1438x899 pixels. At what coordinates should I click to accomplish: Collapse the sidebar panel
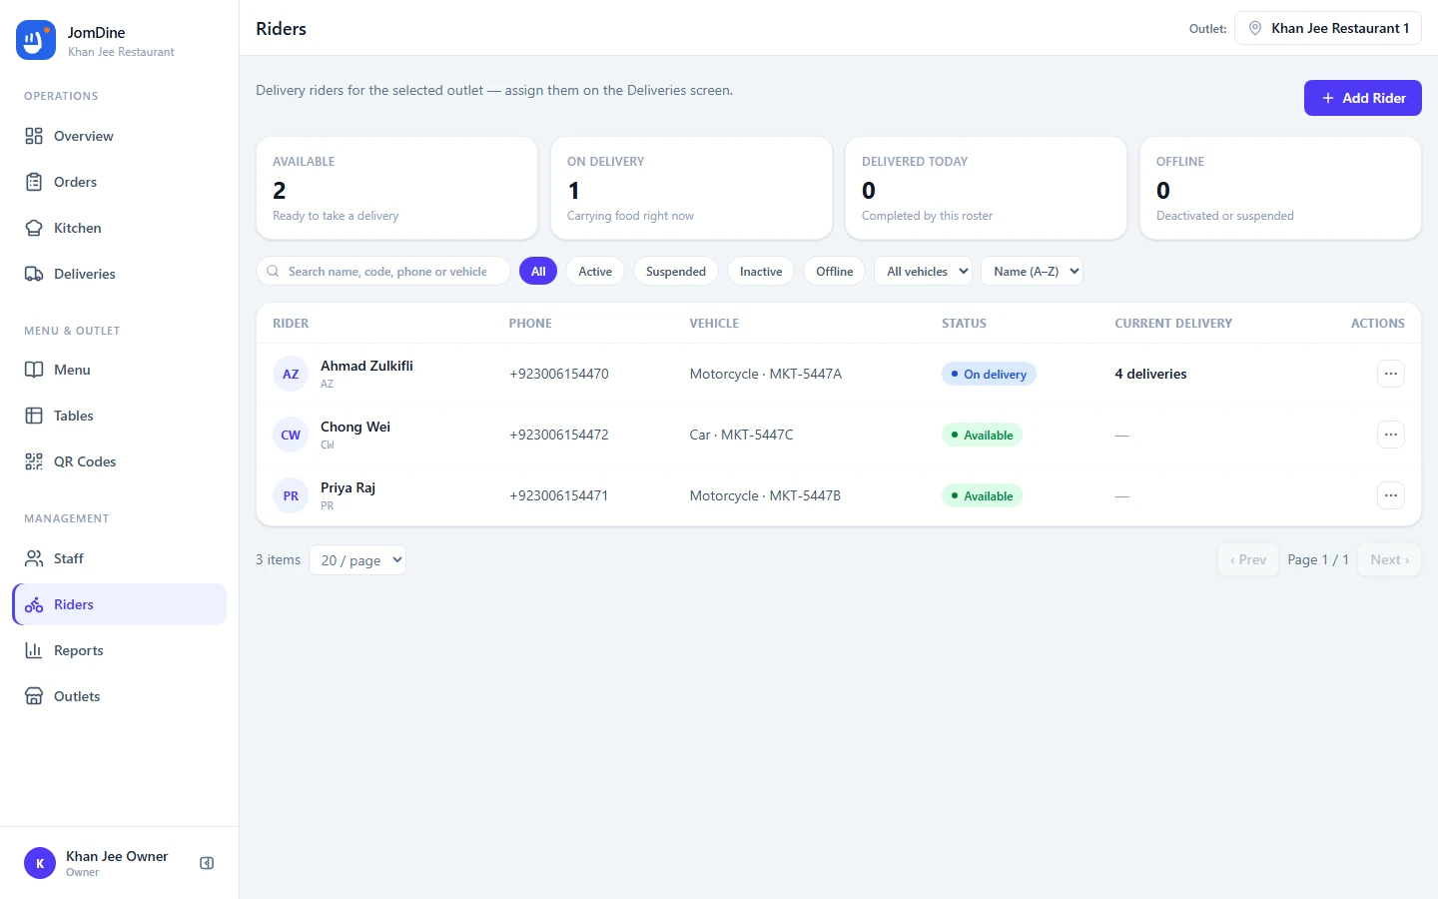tap(207, 863)
